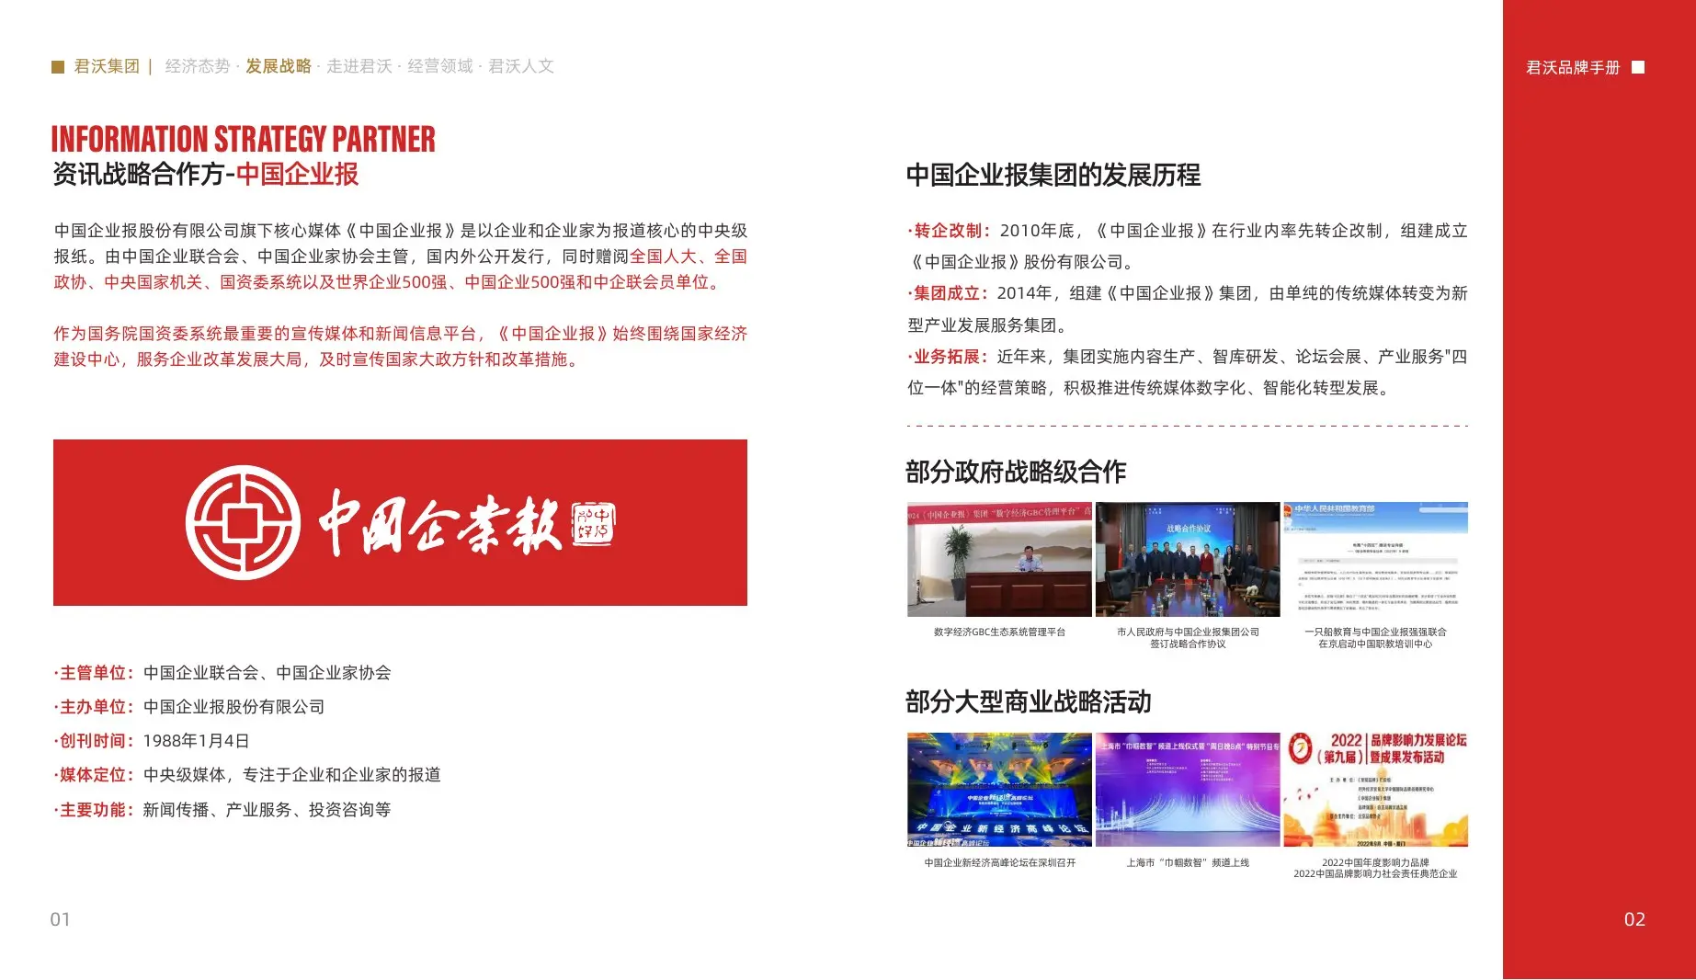Image resolution: width=1696 pixels, height=980 pixels.
Task: Open the 中华人民共和国教育部 document screenshot
Action: click(x=1375, y=559)
